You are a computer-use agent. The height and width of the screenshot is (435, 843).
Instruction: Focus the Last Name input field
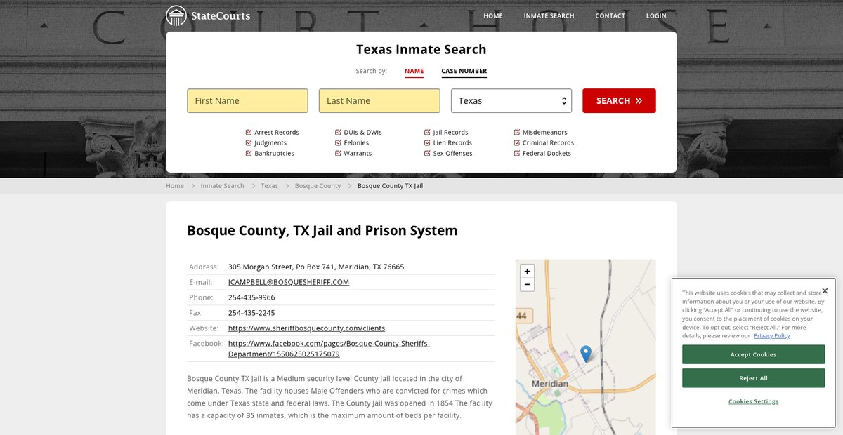click(379, 100)
